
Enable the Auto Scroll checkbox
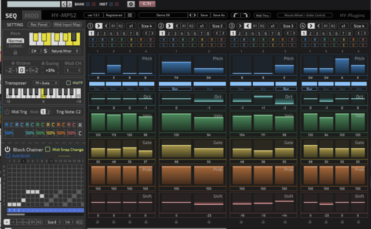8,156
